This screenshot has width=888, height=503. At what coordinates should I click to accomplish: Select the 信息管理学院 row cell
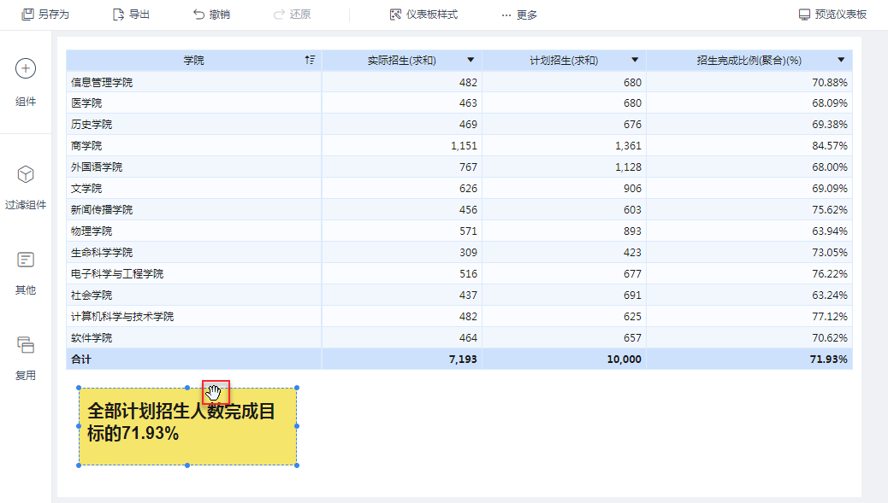193,82
